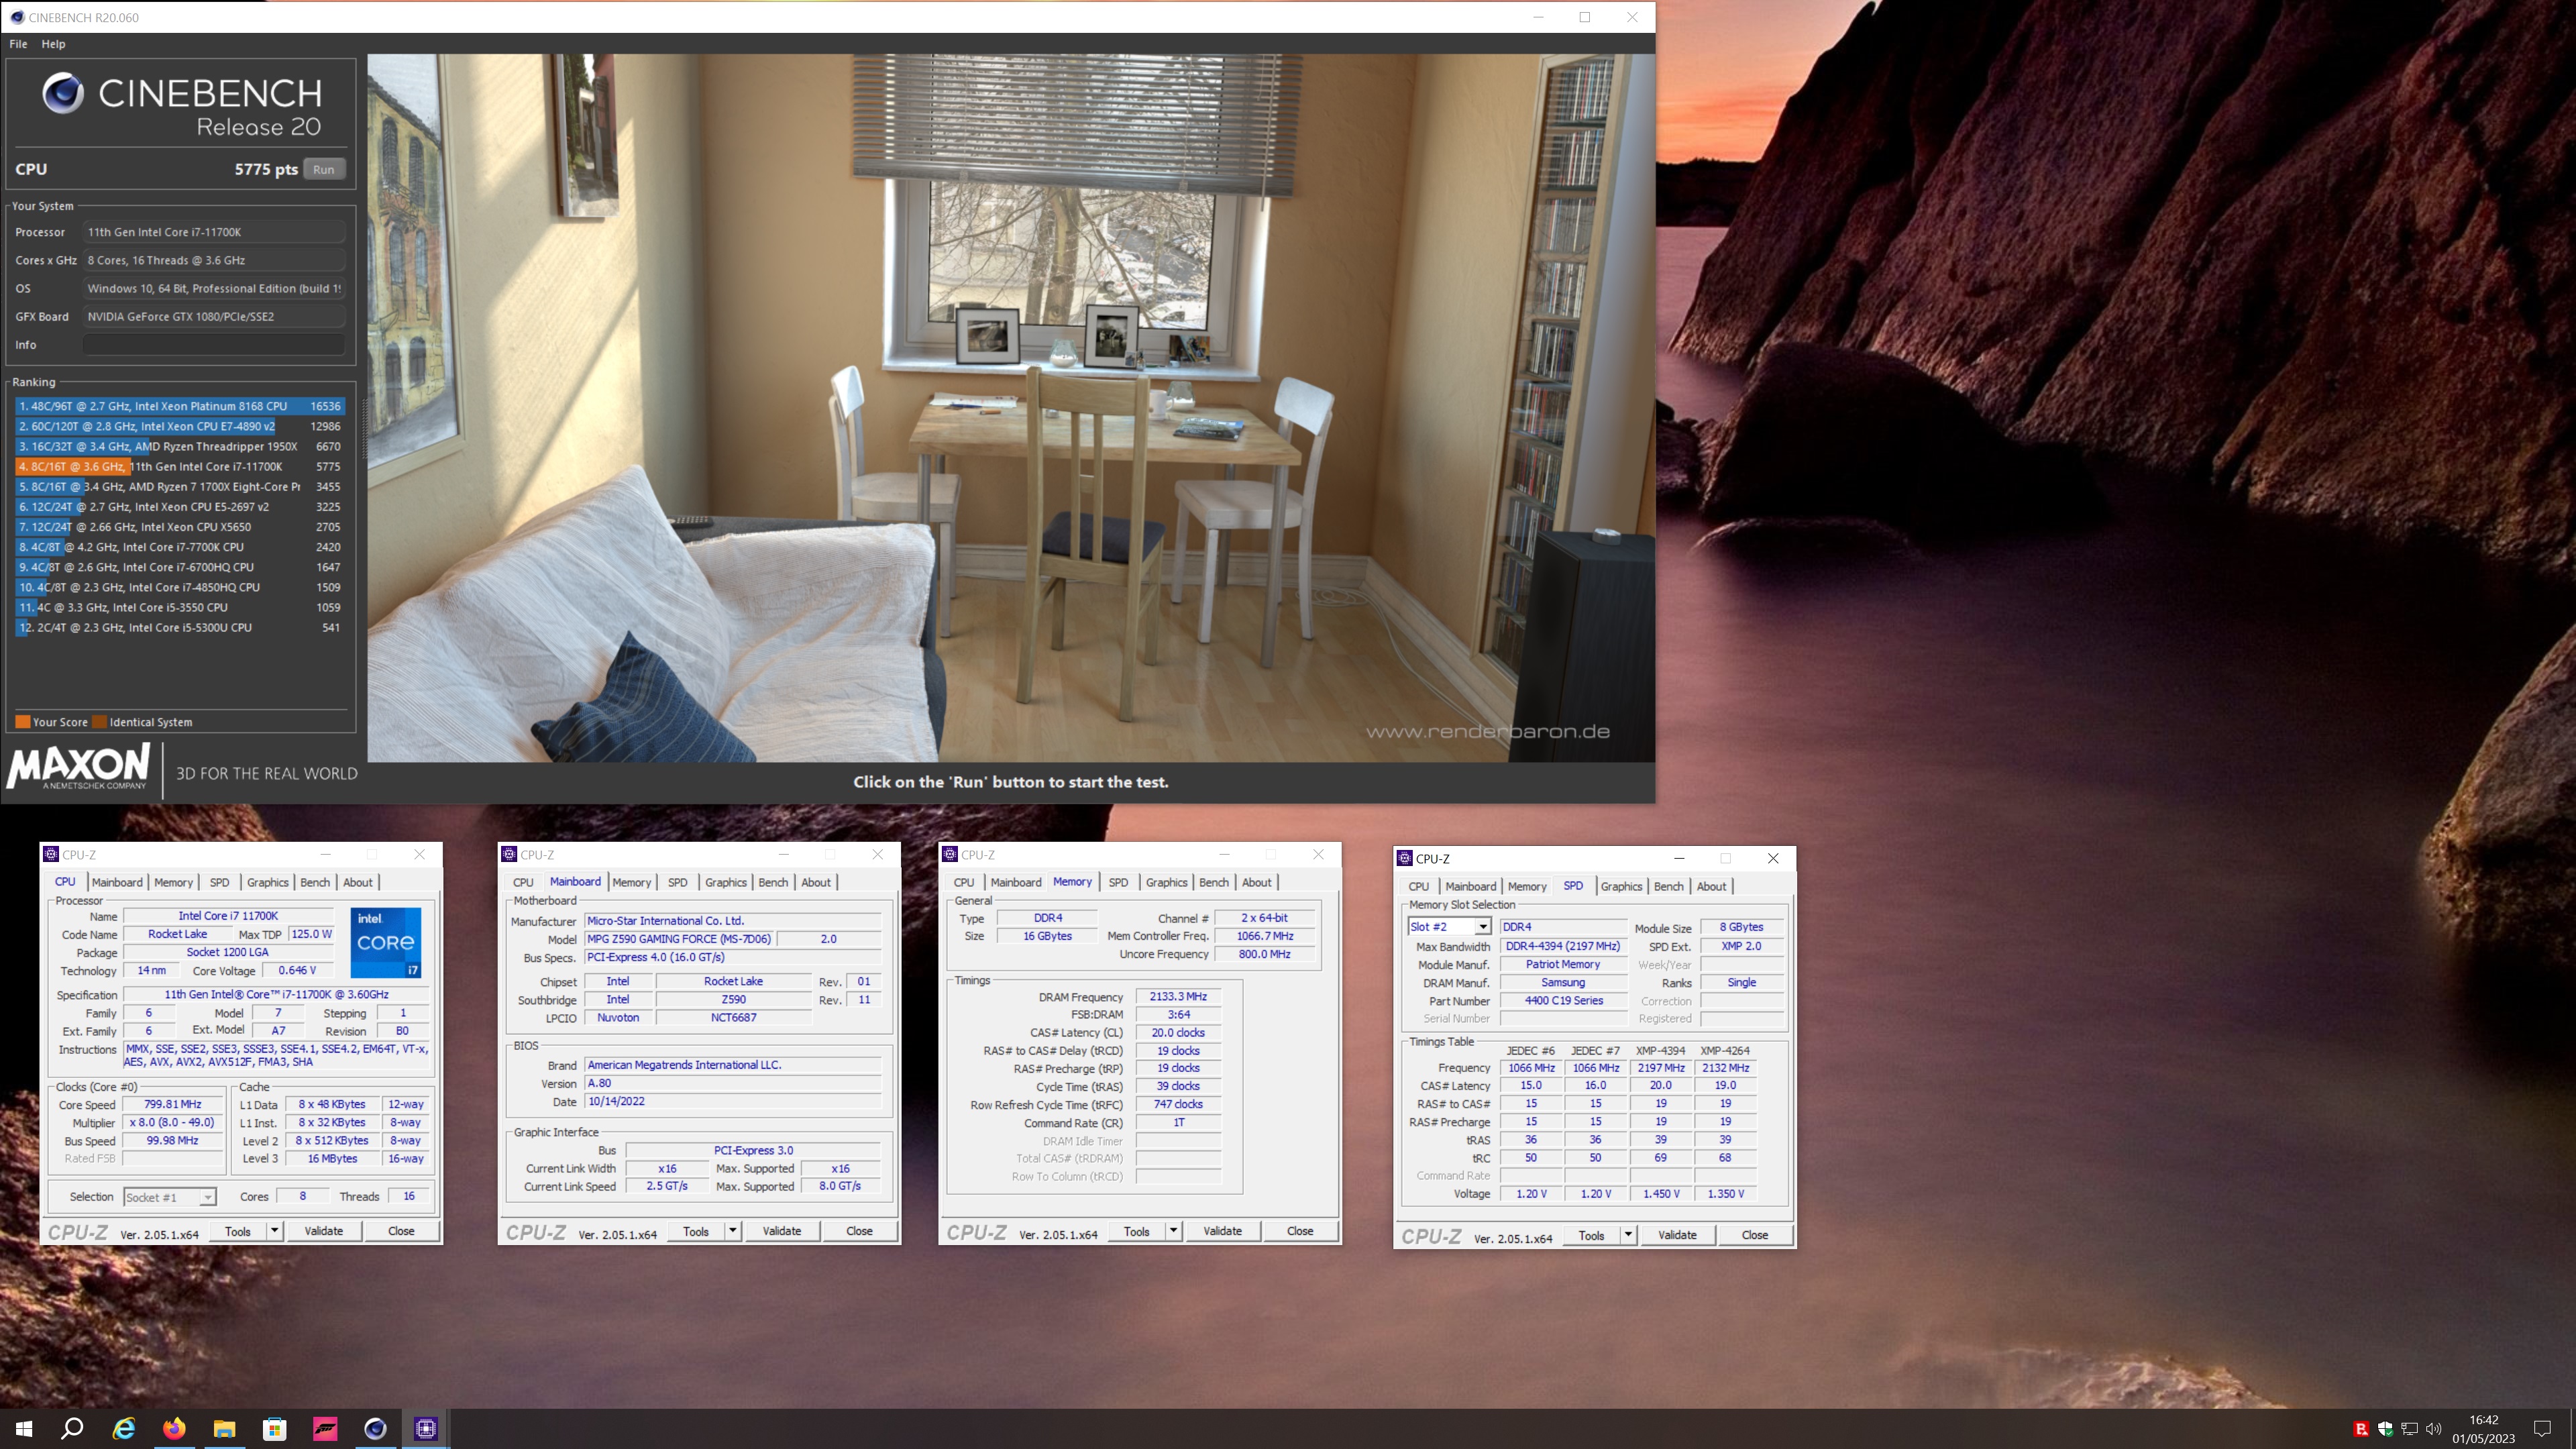The image size is (2576, 1449).
Task: Click Validate in the CPU tab window
Action: (323, 1231)
